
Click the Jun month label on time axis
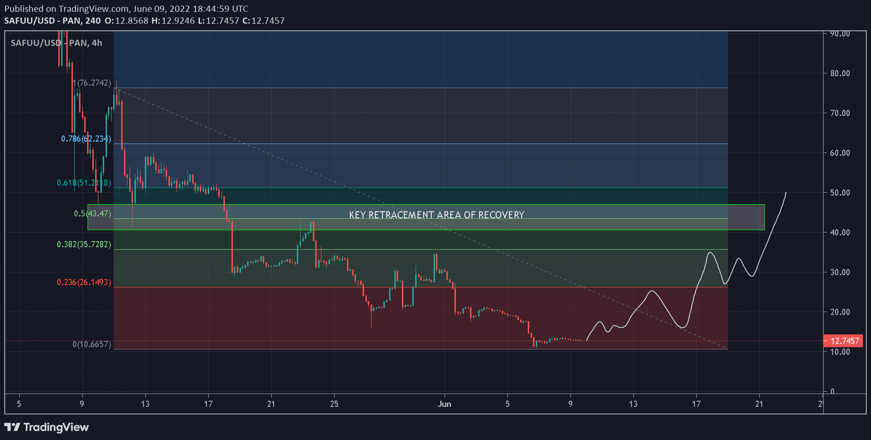[x=444, y=404]
